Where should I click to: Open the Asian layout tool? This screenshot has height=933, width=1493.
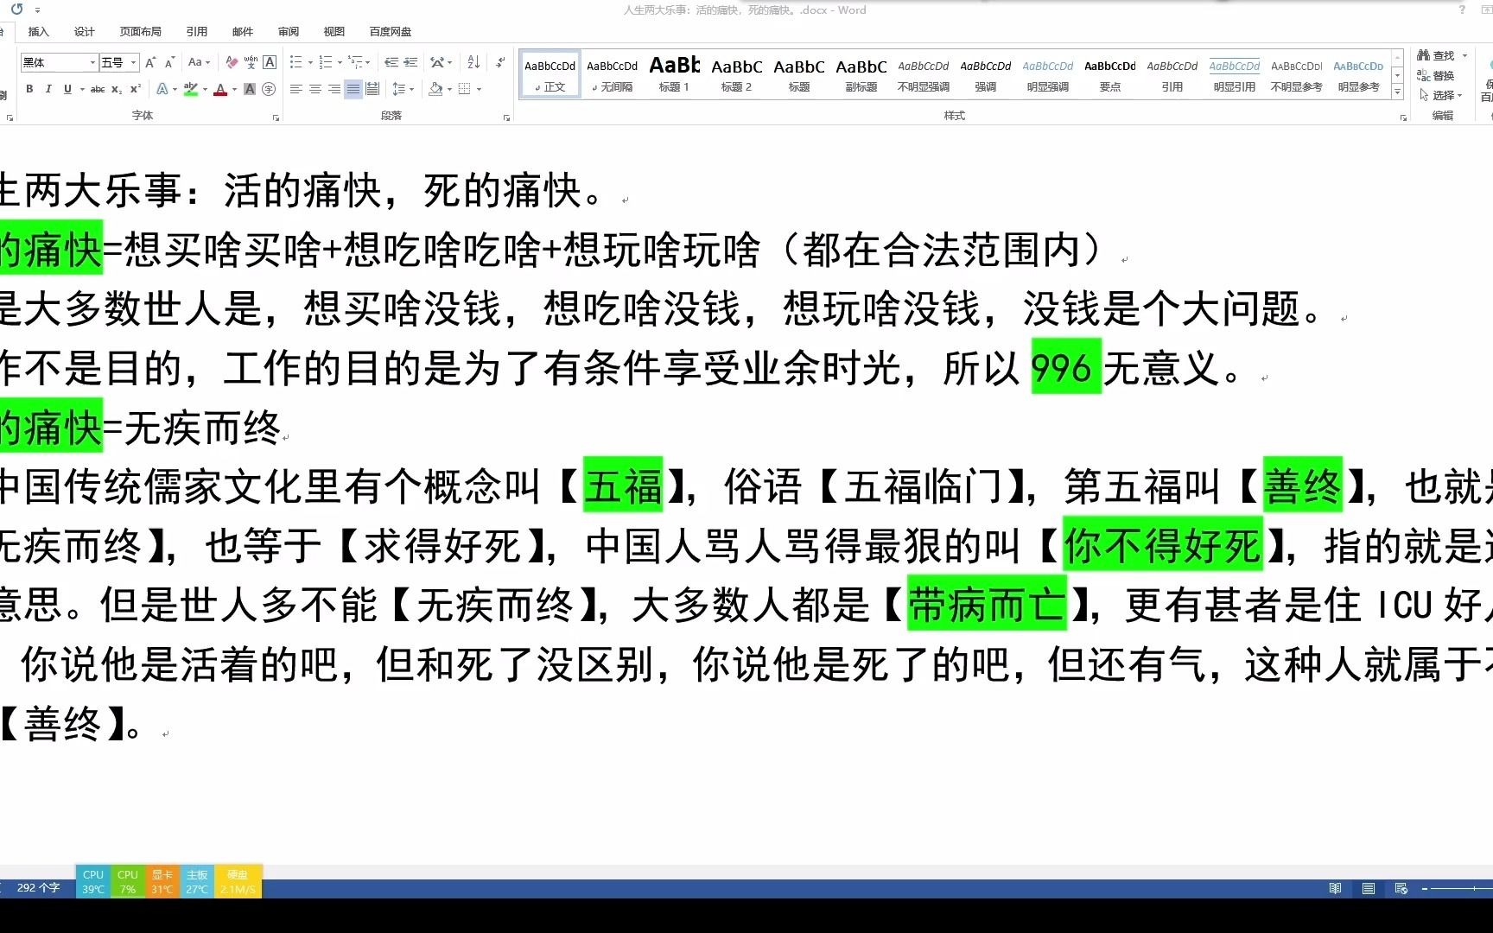tap(437, 62)
